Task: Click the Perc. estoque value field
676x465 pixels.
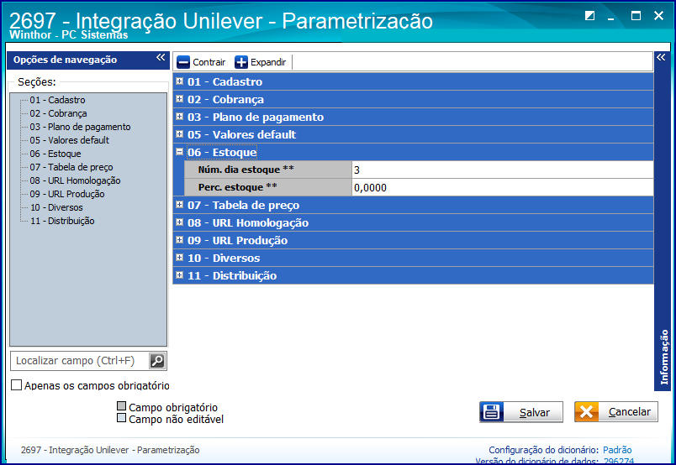Action: 502,187
